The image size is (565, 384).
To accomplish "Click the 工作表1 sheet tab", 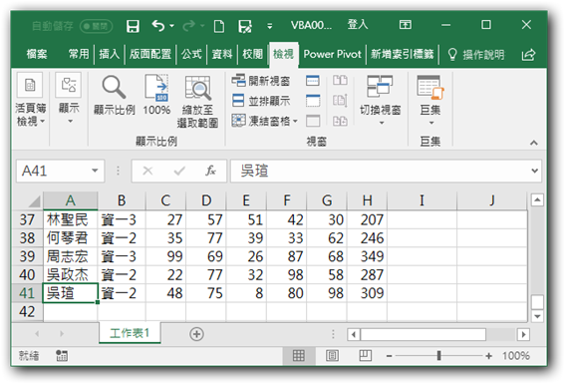I will 130,333.
